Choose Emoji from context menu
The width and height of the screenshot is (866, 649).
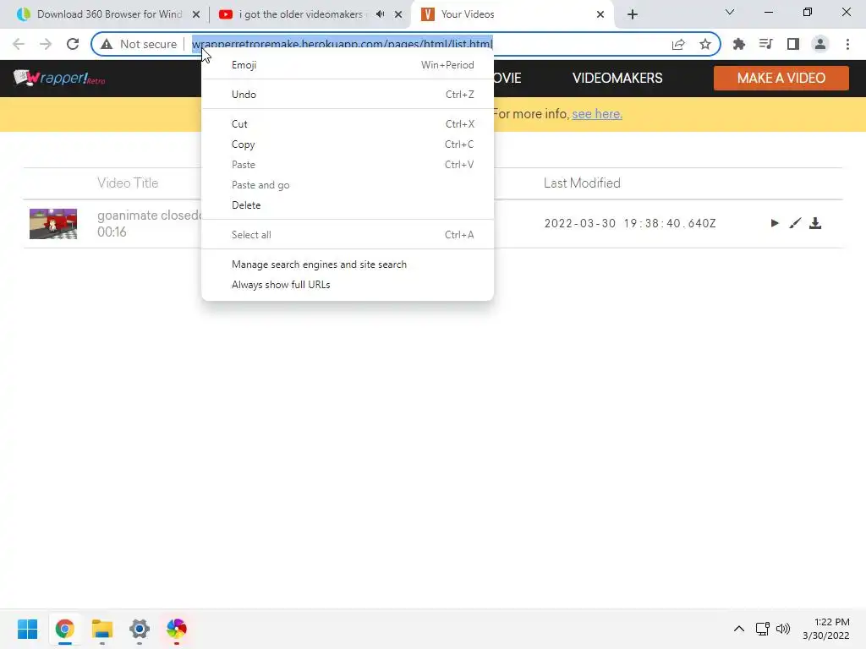pos(348,64)
